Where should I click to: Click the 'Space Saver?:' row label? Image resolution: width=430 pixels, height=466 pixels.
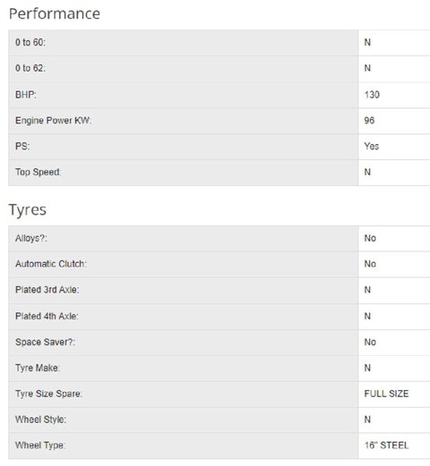click(x=45, y=342)
